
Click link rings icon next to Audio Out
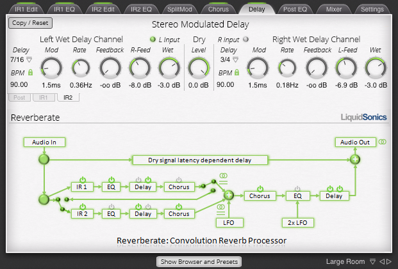(383, 142)
